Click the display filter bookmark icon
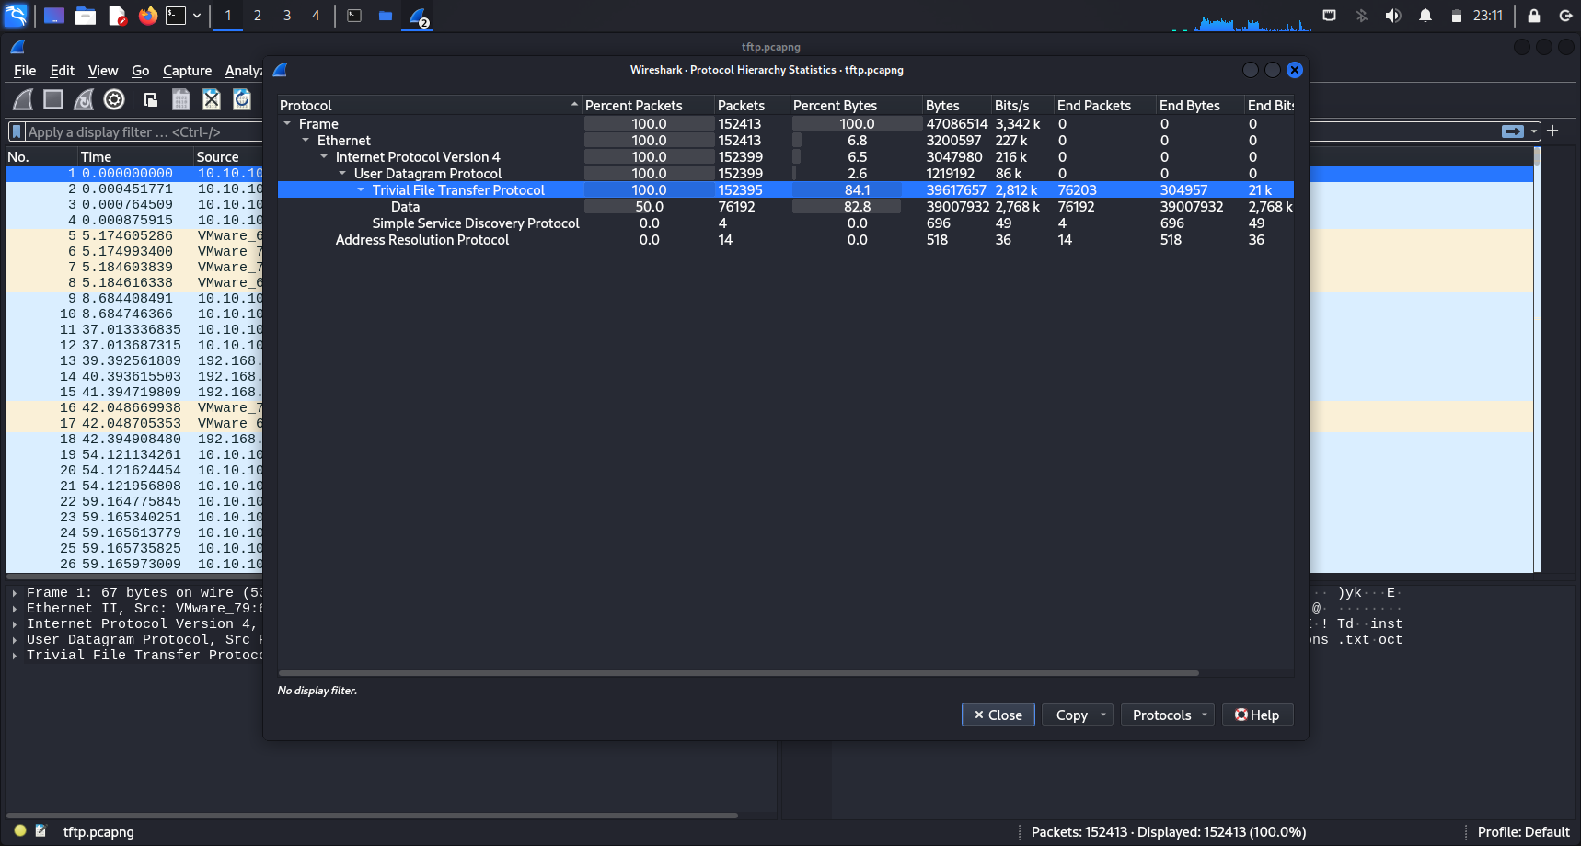 point(17,132)
